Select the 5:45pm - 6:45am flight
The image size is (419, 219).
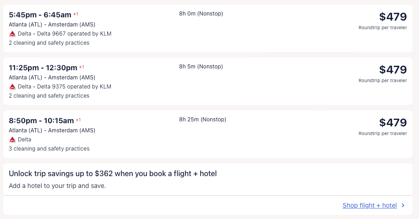[40, 15]
